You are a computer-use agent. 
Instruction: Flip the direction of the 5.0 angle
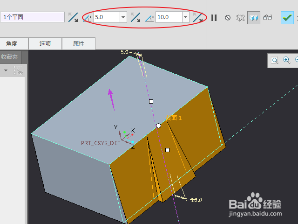135,17
